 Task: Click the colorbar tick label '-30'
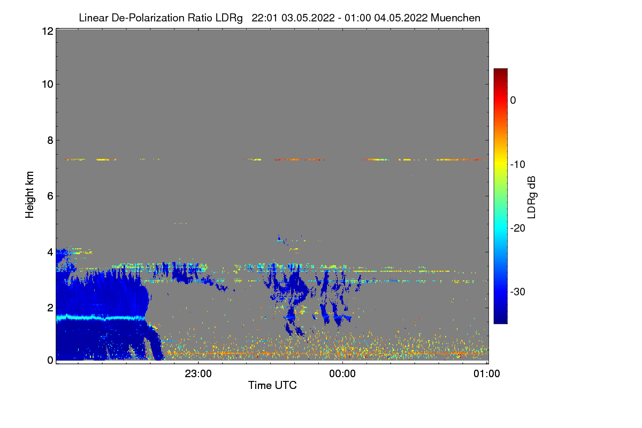click(x=518, y=292)
